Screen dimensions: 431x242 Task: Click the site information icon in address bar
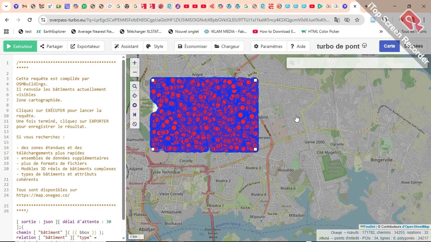[x=43, y=20]
